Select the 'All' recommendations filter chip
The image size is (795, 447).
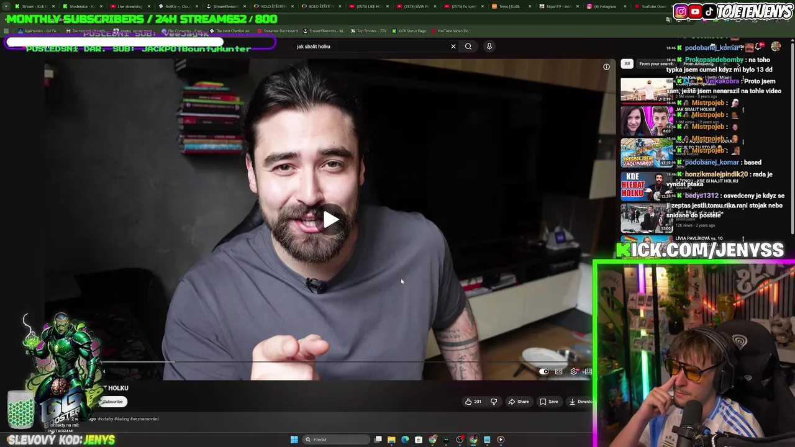coord(627,63)
